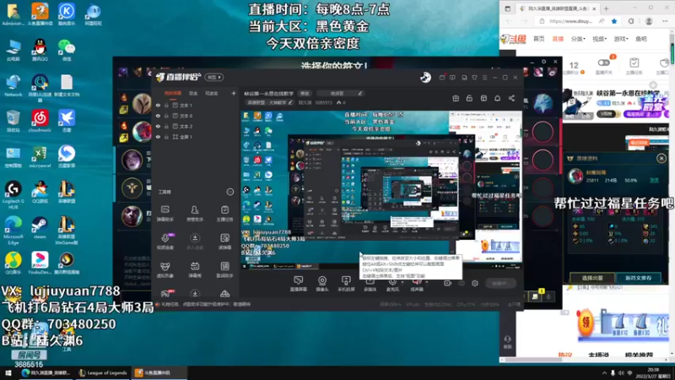Viewport: 675px width, 380px height.
Task: Click the user avatar in the 直播伴侣 title bar
Action: [426, 77]
